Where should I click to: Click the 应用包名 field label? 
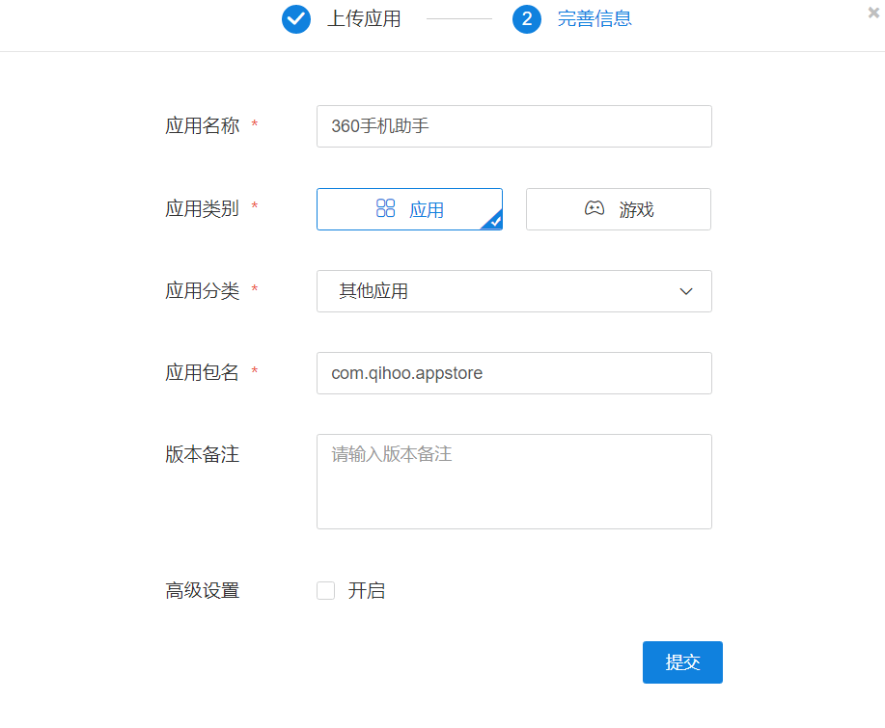click(202, 372)
